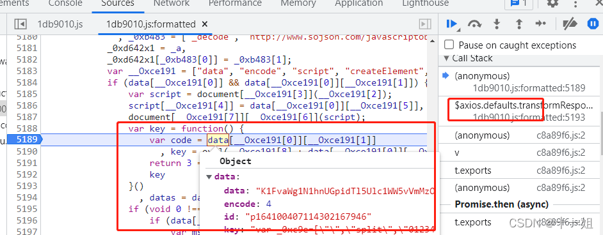603x235 pixels.
Task: Open DevTools settings gear
Action: click(552, 3)
